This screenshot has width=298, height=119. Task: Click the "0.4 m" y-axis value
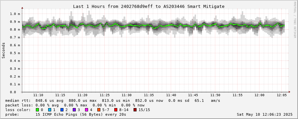15,61
